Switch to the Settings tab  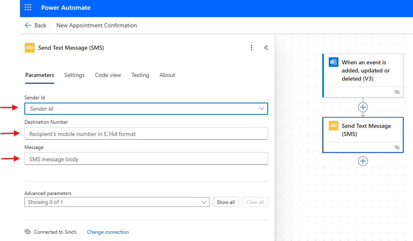click(74, 75)
